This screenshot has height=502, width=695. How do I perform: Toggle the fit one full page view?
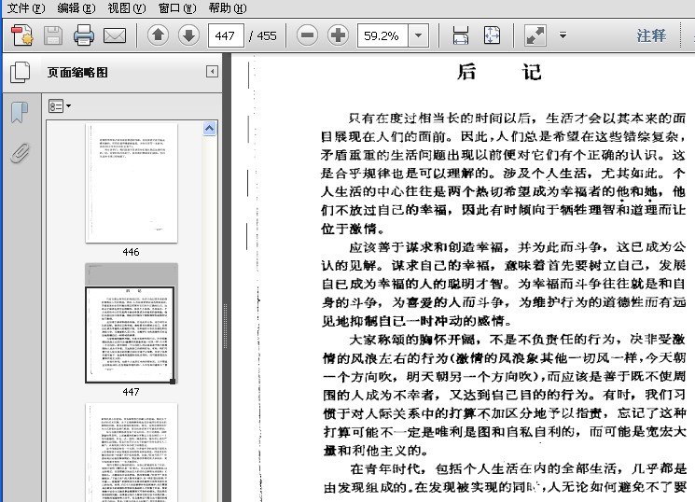coord(492,36)
